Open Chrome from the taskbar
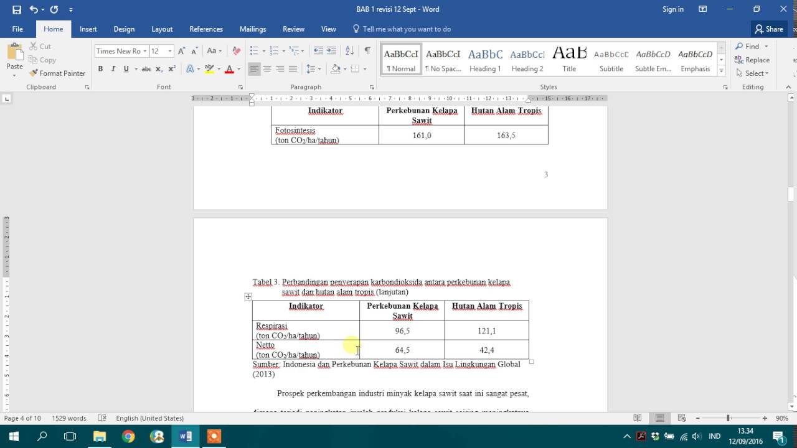797x448 pixels. [128, 436]
